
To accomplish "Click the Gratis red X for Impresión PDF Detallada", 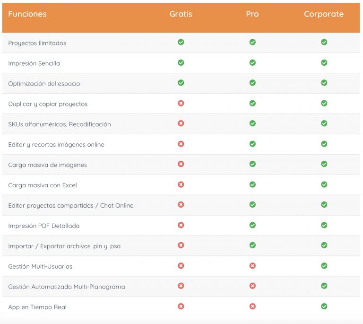I will click(x=181, y=225).
